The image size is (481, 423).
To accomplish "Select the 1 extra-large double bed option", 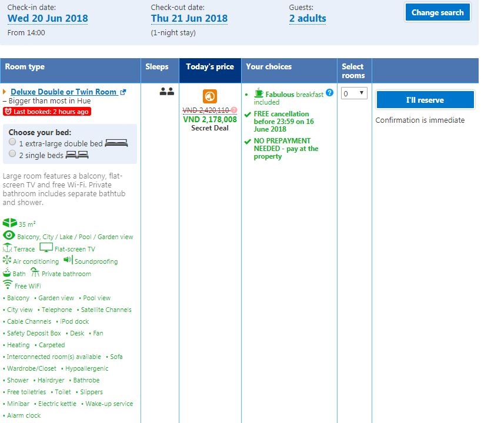I will (x=12, y=142).
